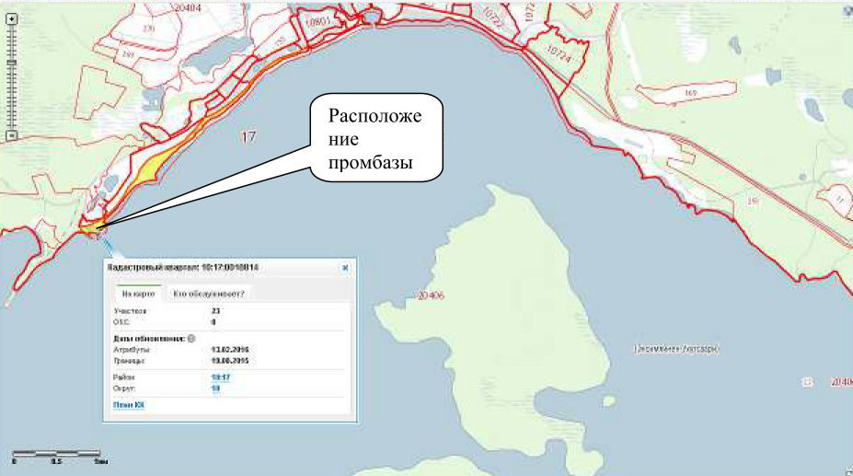853x476 pixels.
Task: Switch to 'Кто обслуживает?' tab
Action: [209, 294]
